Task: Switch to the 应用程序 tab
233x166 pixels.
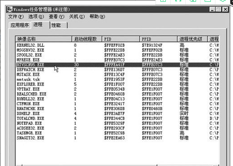Action: (x=20, y=25)
